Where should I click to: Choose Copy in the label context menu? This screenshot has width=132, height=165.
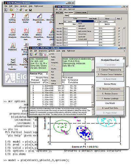pyautogui.click(x=85, y=21)
